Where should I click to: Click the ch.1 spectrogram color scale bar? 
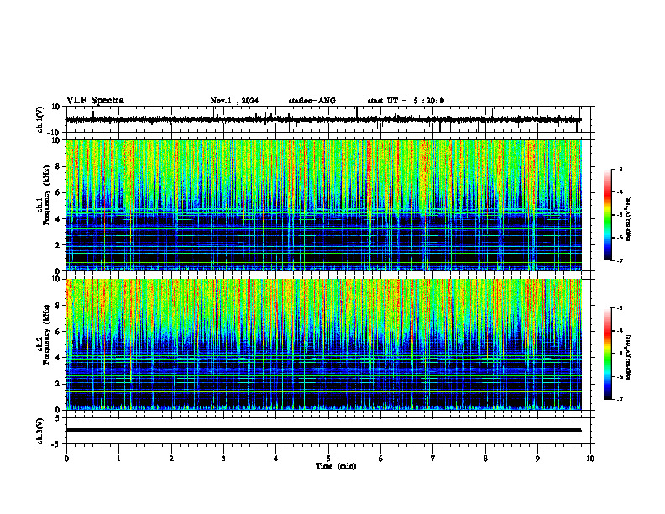[607, 215]
